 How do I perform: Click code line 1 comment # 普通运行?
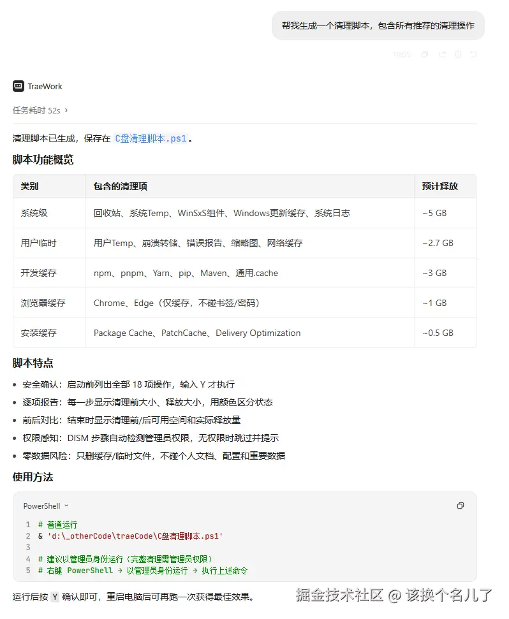(57, 525)
